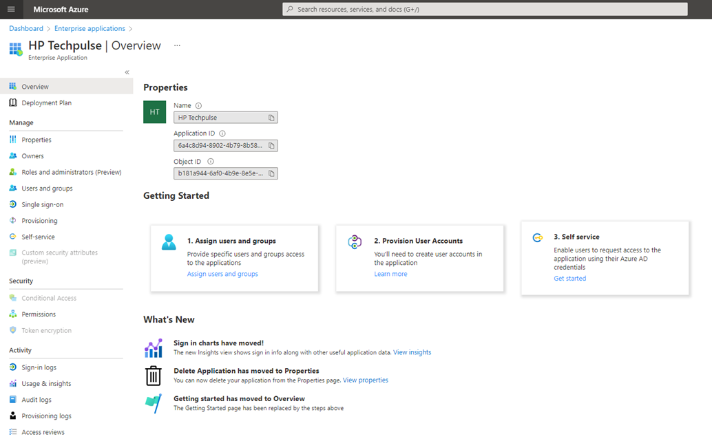This screenshot has height=441, width=712.
Task: Copy the Application ID to clipboard
Action: (271, 145)
